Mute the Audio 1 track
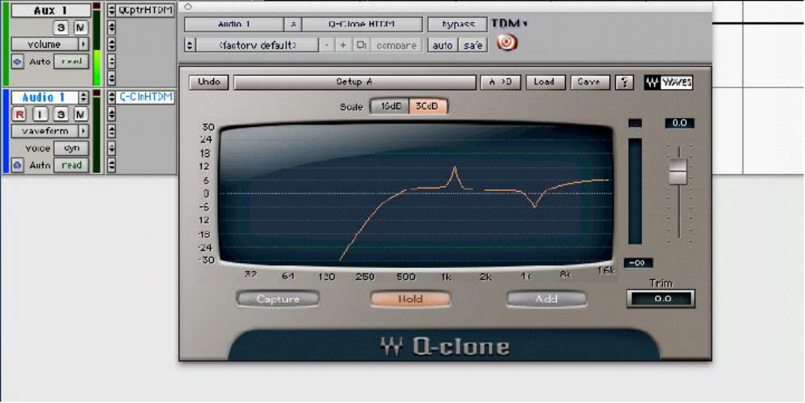The image size is (805, 403). (80, 114)
